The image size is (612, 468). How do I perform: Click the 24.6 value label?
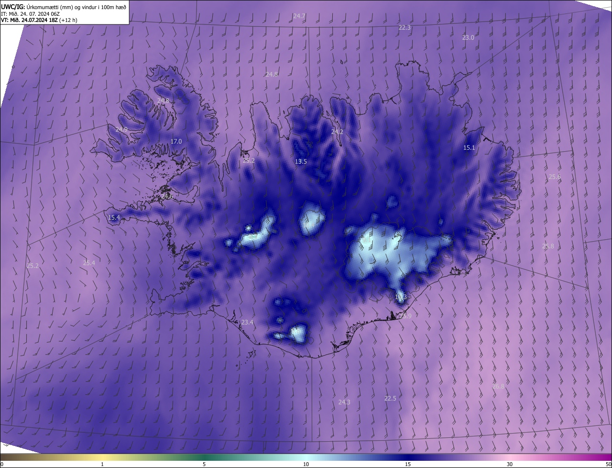click(x=167, y=197)
